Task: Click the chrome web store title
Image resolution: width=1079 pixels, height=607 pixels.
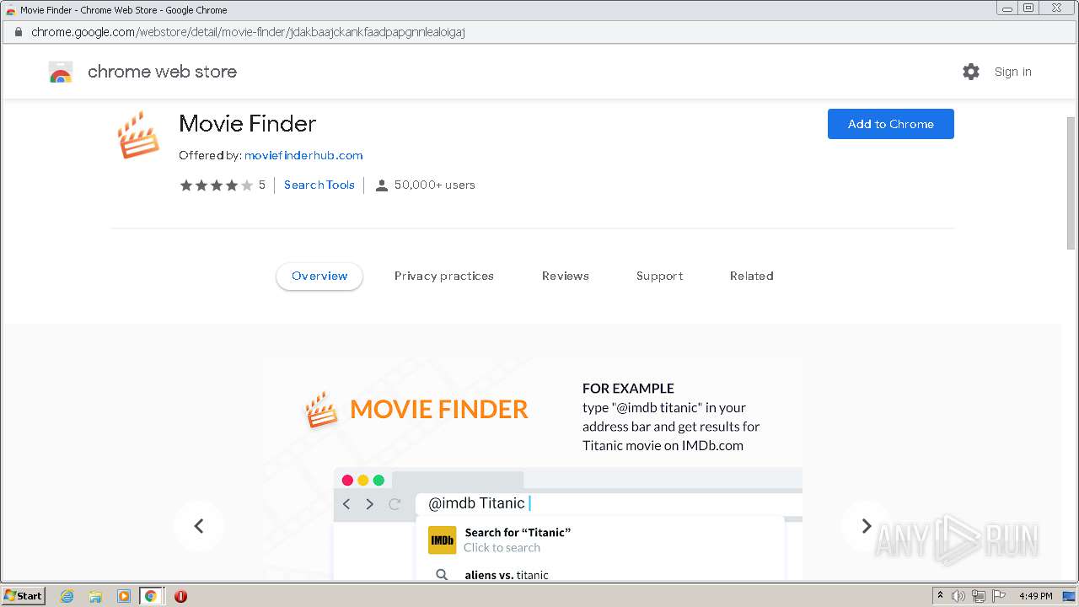Action: tap(162, 72)
